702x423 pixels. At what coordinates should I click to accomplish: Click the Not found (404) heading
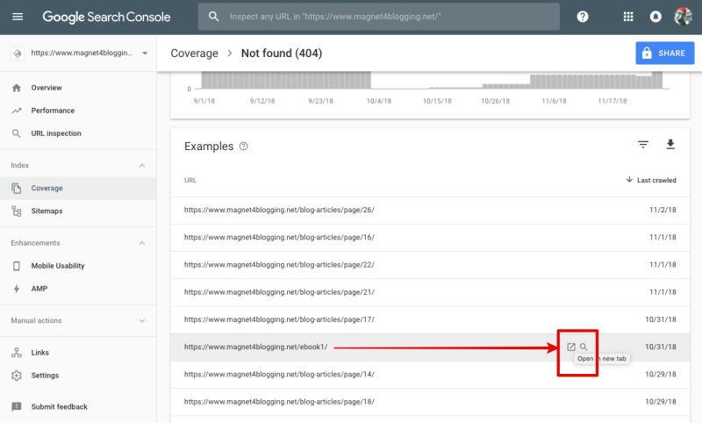282,54
